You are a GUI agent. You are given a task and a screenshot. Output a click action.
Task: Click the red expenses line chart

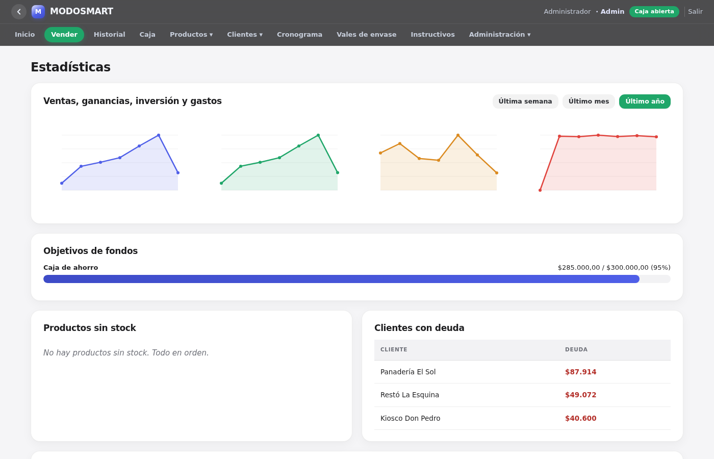[598, 163]
